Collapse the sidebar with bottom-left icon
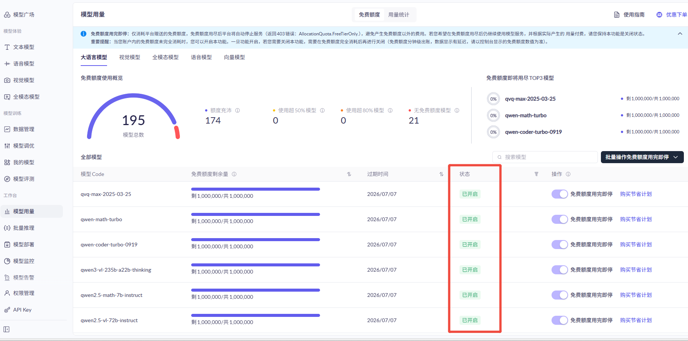This screenshot has height=341, width=688. click(6, 329)
